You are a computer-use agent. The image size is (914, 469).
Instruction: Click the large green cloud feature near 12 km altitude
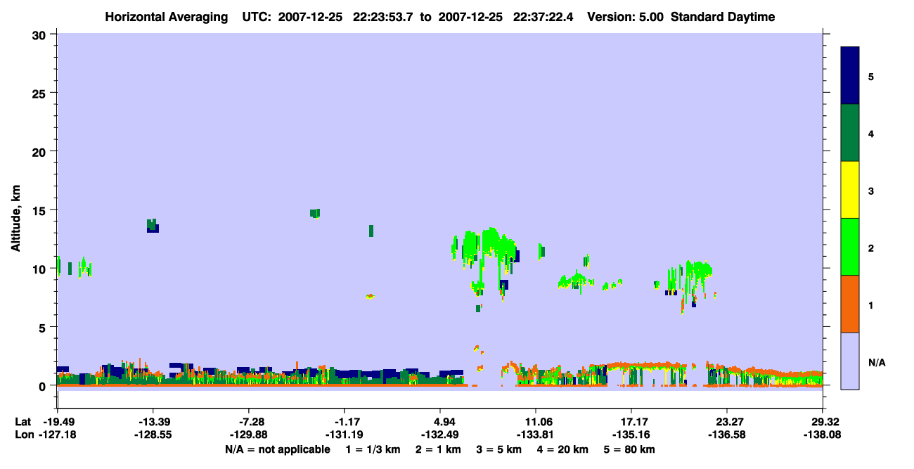[x=489, y=246]
